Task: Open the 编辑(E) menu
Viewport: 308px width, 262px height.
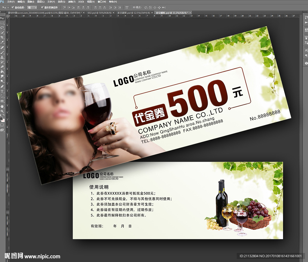Action: pos(21,2)
